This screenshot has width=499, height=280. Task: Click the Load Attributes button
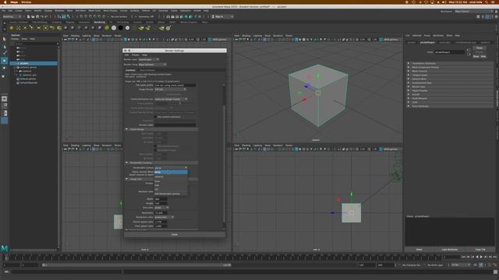point(449,250)
